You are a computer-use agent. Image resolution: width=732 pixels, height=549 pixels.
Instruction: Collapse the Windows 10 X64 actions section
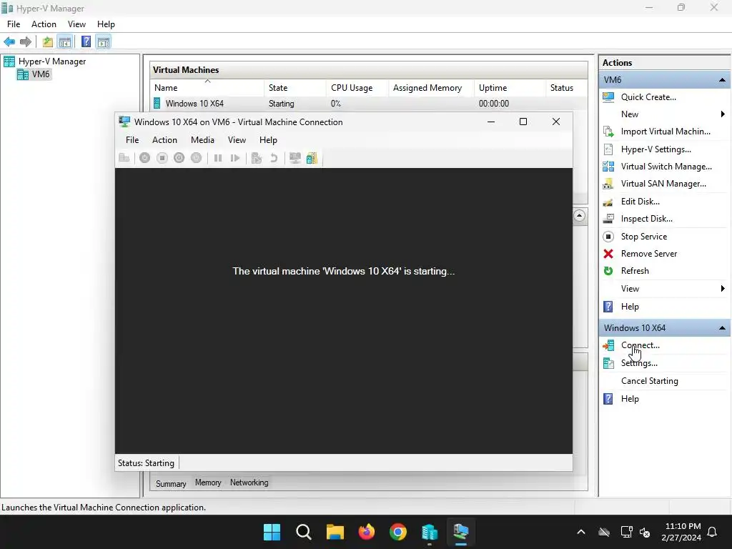click(722, 327)
